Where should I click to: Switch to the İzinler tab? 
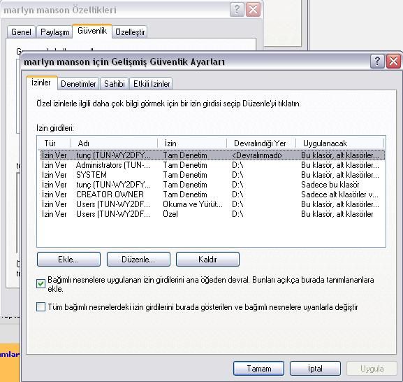coord(41,83)
